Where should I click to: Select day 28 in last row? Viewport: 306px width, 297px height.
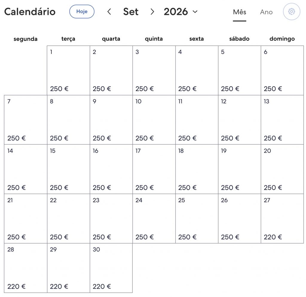(26, 268)
